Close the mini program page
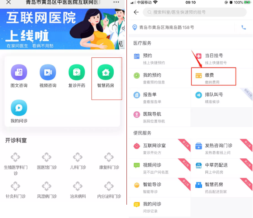The width and height of the screenshot is (253, 218). pyautogui.click(x=8, y=2)
